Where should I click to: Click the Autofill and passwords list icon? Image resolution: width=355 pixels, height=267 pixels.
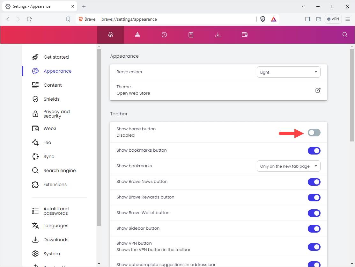click(35, 211)
